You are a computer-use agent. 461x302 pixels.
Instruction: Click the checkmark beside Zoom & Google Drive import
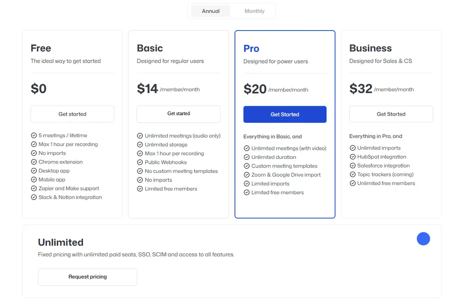pos(247,175)
